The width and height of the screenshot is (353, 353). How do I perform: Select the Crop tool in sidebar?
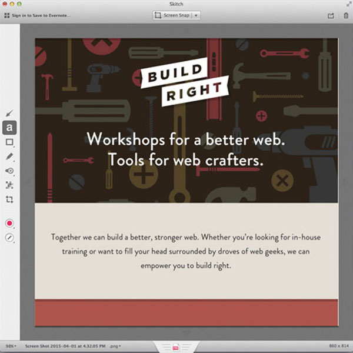coord(9,199)
